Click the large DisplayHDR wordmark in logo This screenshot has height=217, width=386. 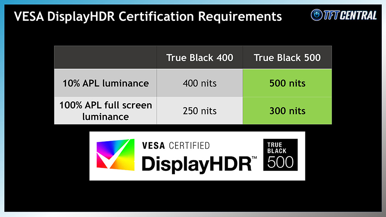(x=196, y=163)
